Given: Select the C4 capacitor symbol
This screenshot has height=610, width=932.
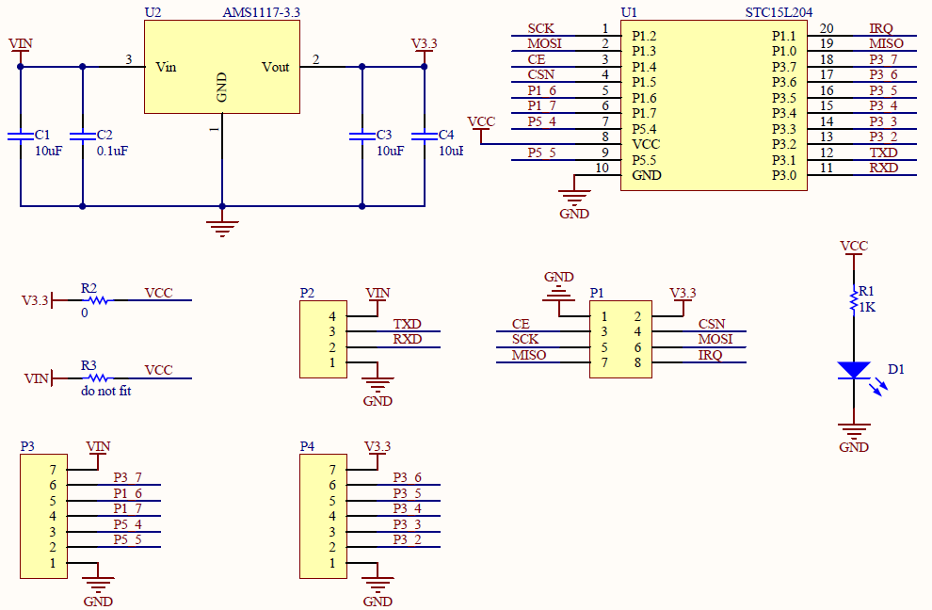Looking at the screenshot, I should tap(425, 136).
